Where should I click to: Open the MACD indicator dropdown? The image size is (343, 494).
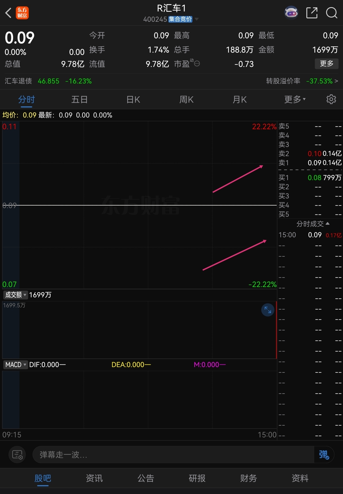15,364
